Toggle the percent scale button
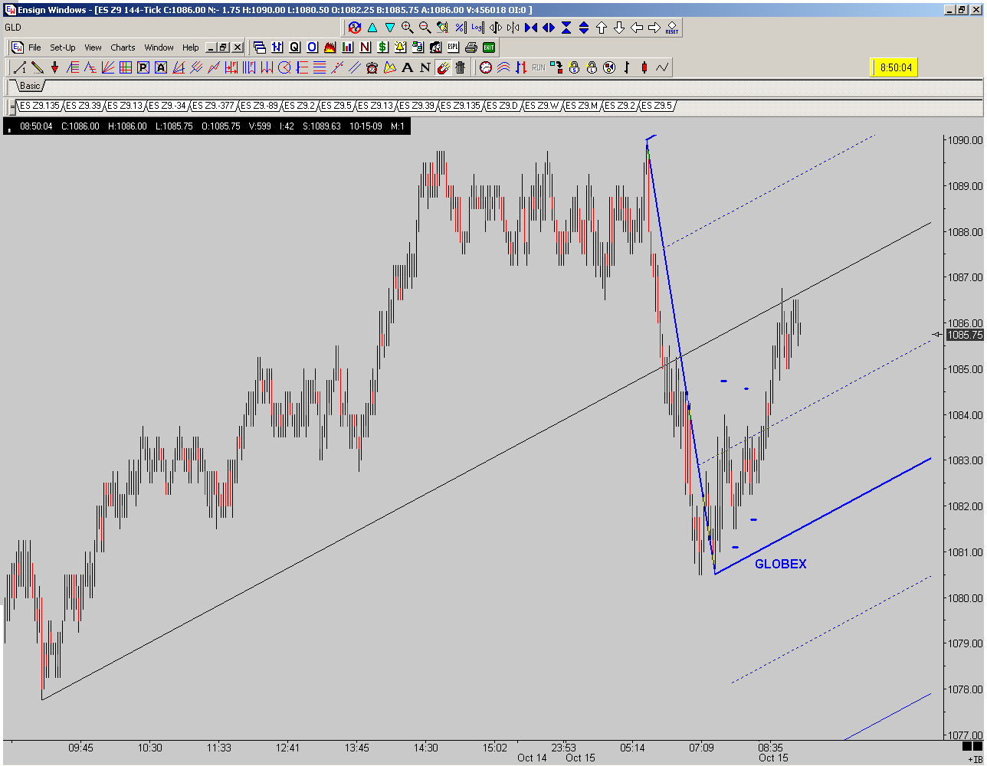This screenshot has height=766, width=987. (460, 28)
